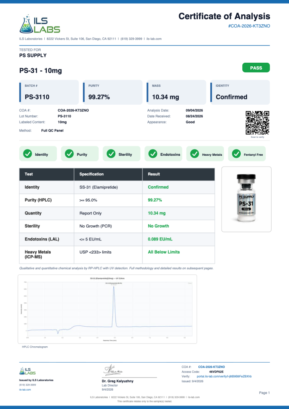The width and height of the screenshot is (289, 409).
Task: Click the Labeled Content 10mg value
Action: pos(62,122)
